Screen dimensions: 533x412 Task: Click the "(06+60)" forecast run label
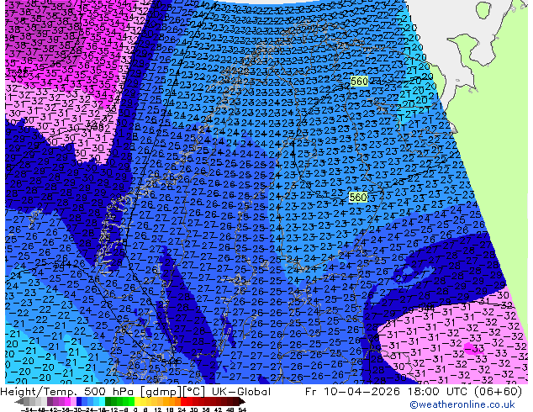[499, 392]
